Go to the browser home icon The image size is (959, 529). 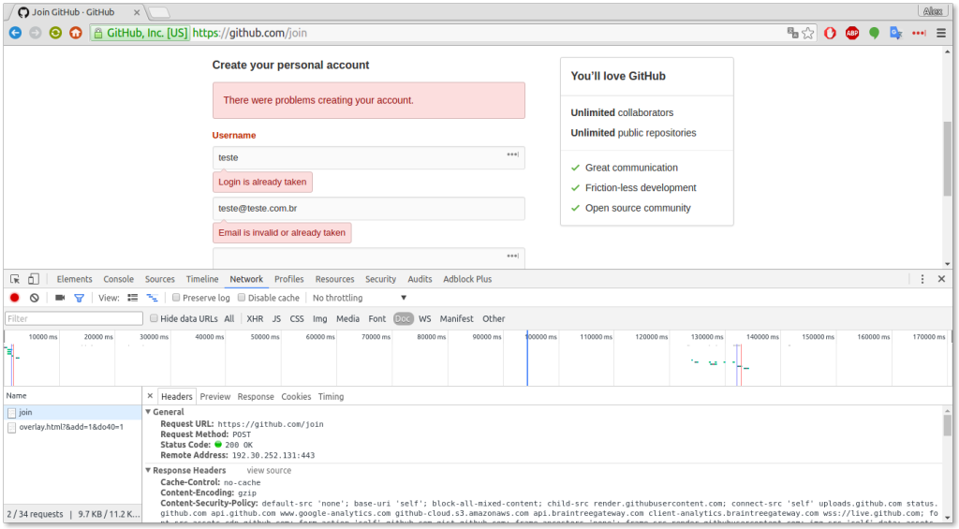pos(76,33)
